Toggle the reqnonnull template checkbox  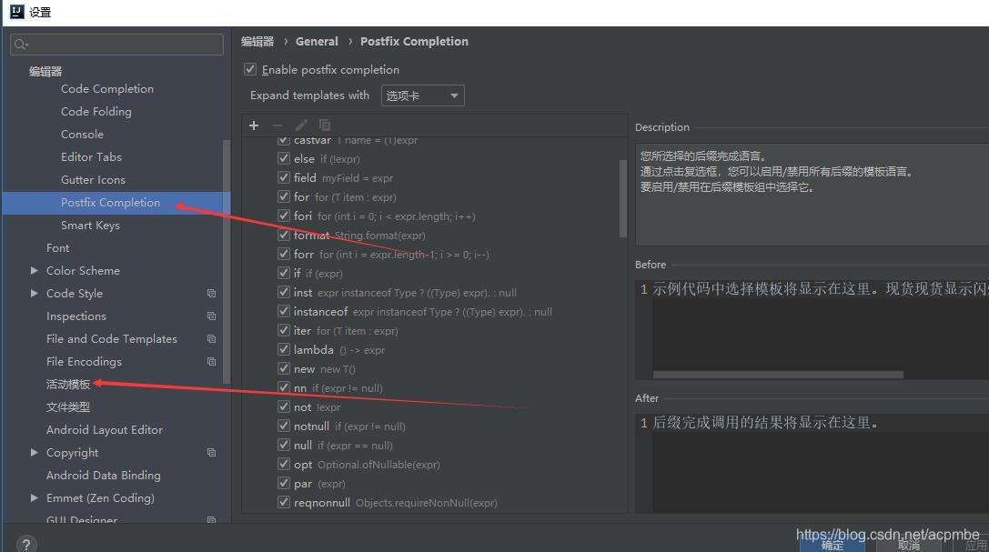[284, 502]
